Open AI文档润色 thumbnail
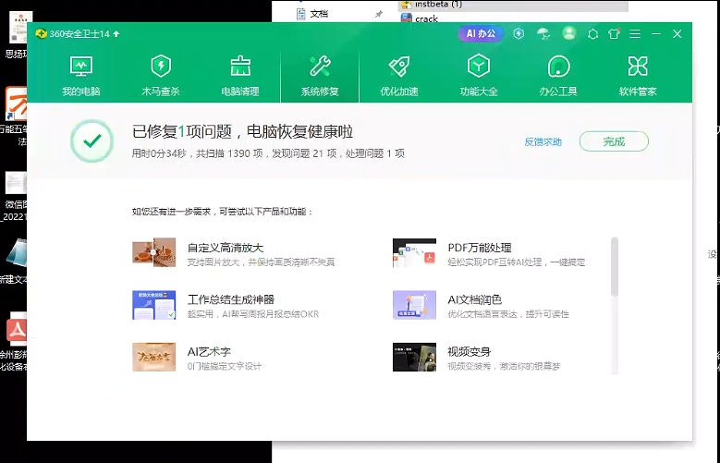Image resolution: width=720 pixels, height=463 pixels. click(x=414, y=305)
